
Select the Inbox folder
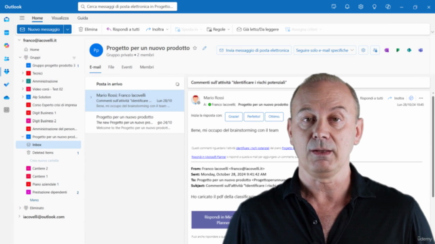(48, 144)
